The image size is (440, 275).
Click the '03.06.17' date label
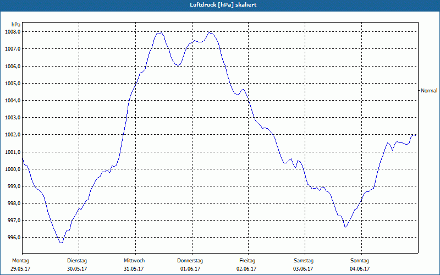(303, 269)
